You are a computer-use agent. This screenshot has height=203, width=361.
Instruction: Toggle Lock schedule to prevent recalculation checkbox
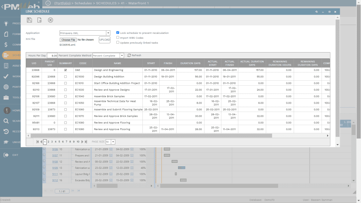coord(118,33)
